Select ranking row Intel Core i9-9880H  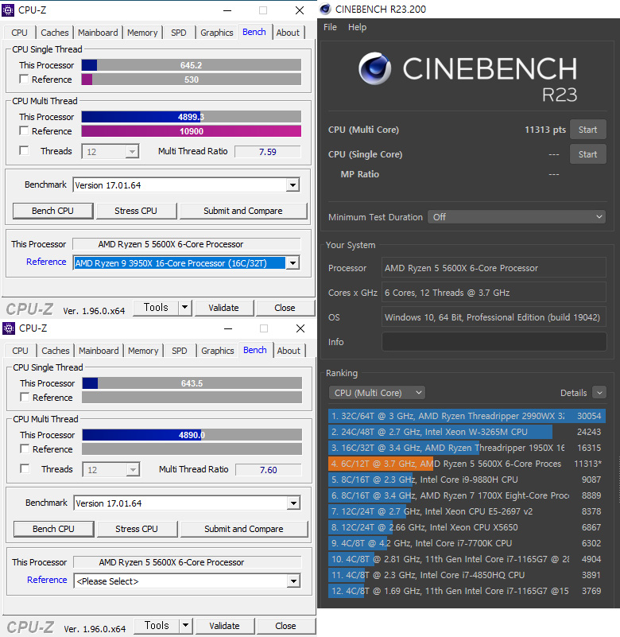click(x=467, y=480)
